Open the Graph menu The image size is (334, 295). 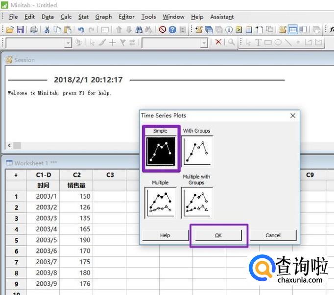[103, 17]
